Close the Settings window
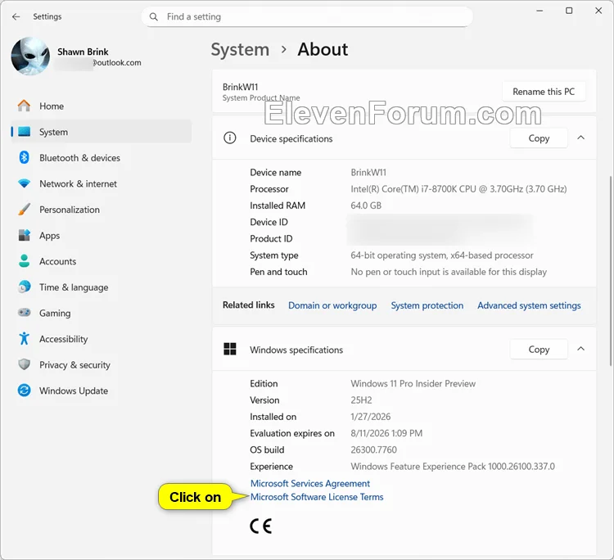614x560 pixels. tap(598, 11)
